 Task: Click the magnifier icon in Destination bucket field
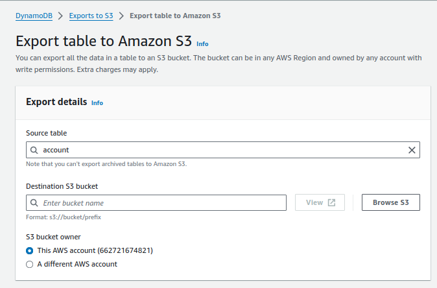pos(34,202)
